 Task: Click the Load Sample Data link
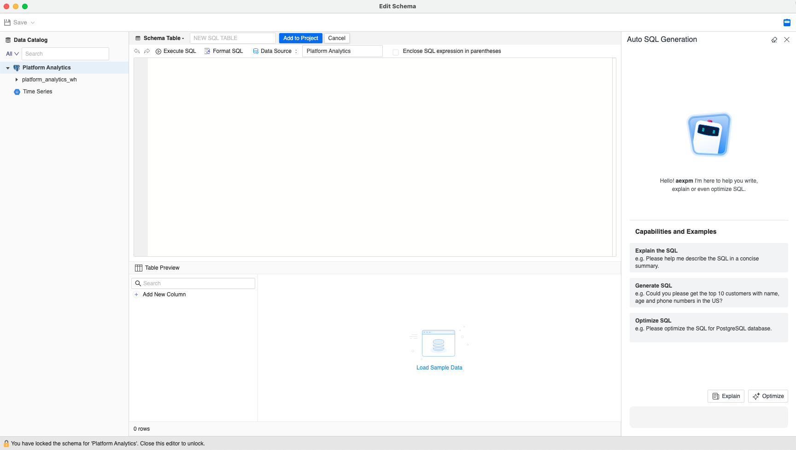click(x=439, y=368)
